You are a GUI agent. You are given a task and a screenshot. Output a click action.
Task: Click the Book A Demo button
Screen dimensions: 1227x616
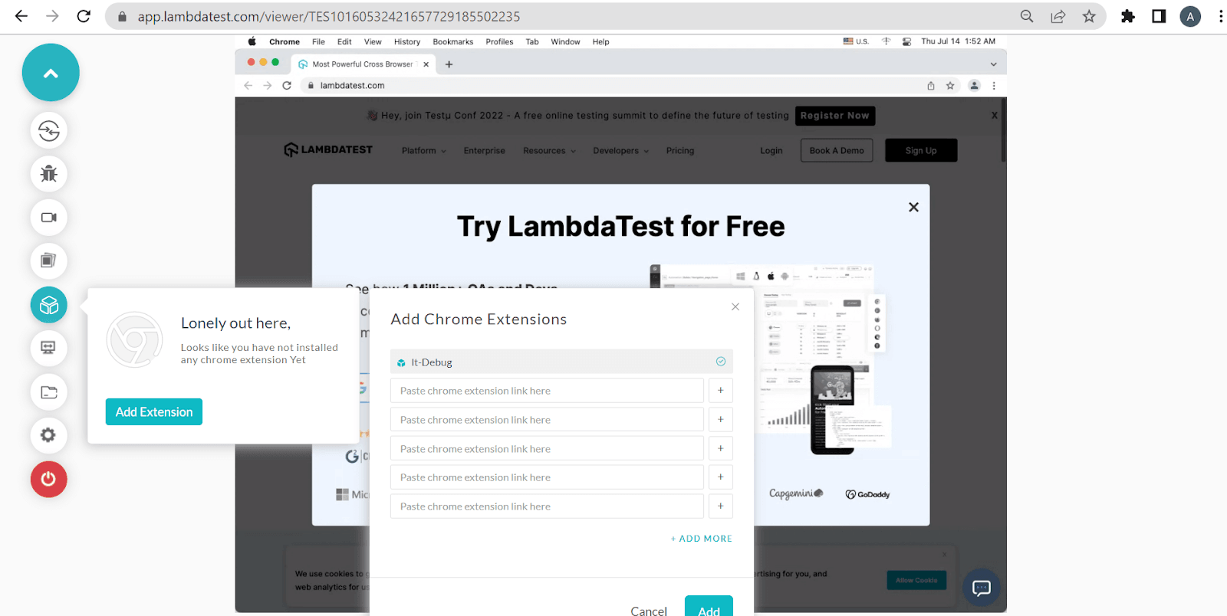(x=837, y=151)
